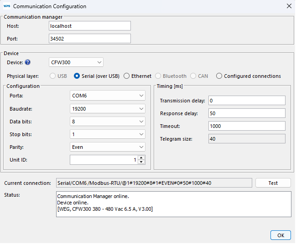Focus the Port number field

[89, 39]
